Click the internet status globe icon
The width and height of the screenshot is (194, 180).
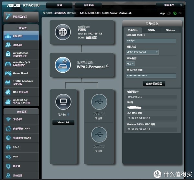pyautogui.click(x=63, y=32)
